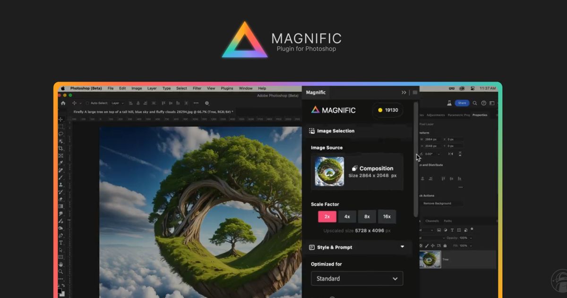Open the Plugins menu

tap(227, 88)
